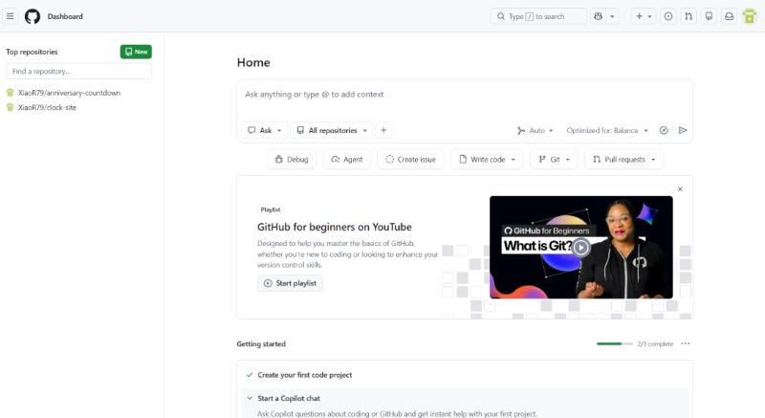The width and height of the screenshot is (765, 418).
Task: Select the Create issue chip
Action: click(x=410, y=160)
